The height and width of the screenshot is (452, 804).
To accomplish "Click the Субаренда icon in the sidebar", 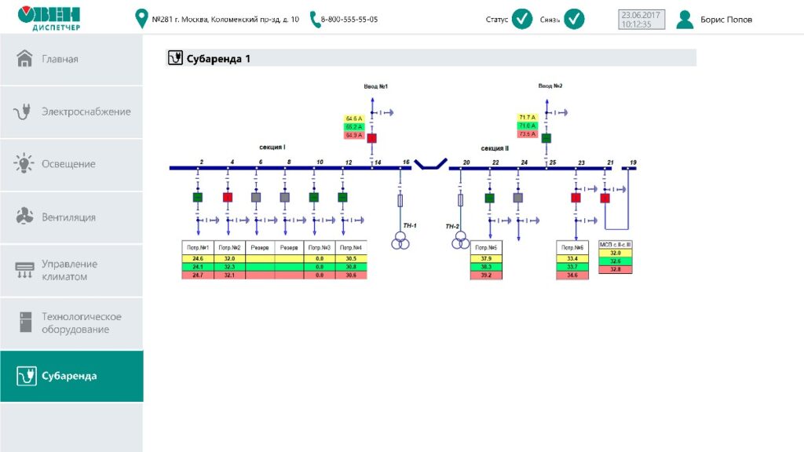I will (x=26, y=376).
